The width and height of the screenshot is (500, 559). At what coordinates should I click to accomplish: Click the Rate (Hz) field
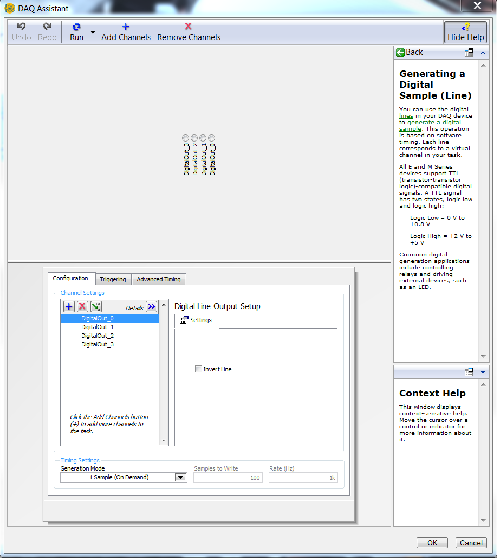click(303, 478)
